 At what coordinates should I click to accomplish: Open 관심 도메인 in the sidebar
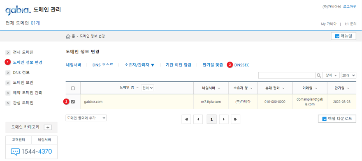[23, 103]
